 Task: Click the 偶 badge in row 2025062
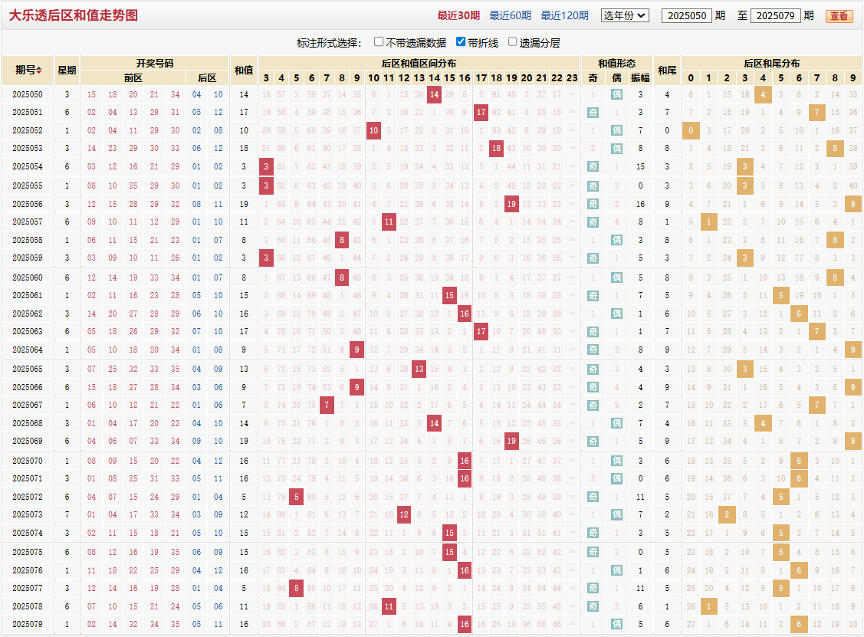616,314
